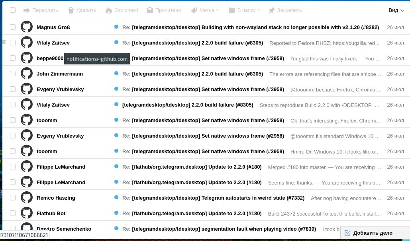Check the Flathub Bot message checkbox
Screen dimensions: 410x241
[13, 213]
